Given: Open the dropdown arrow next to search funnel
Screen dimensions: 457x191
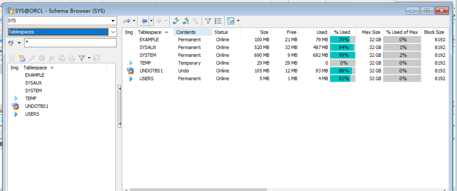Looking at the screenshot, I should click(x=19, y=43).
